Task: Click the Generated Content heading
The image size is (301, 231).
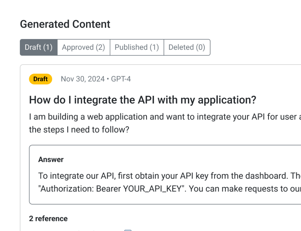Action: click(x=65, y=24)
